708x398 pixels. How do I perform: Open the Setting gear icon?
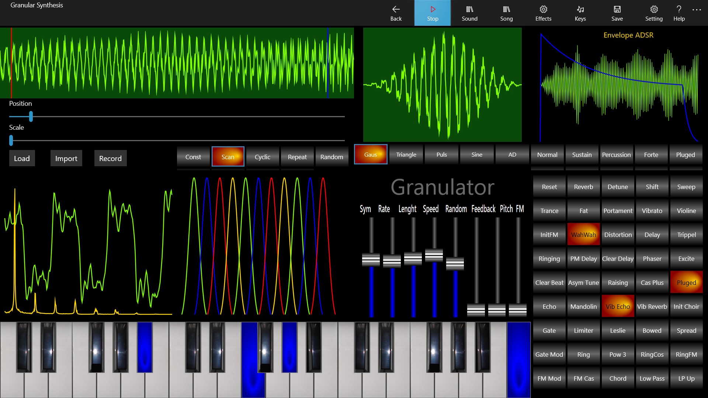[x=654, y=10]
